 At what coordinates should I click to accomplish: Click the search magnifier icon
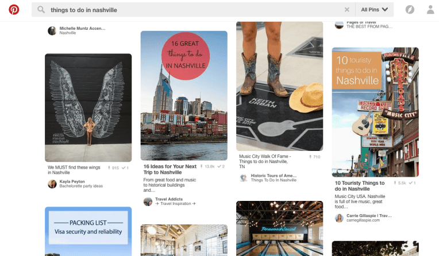[41, 10]
